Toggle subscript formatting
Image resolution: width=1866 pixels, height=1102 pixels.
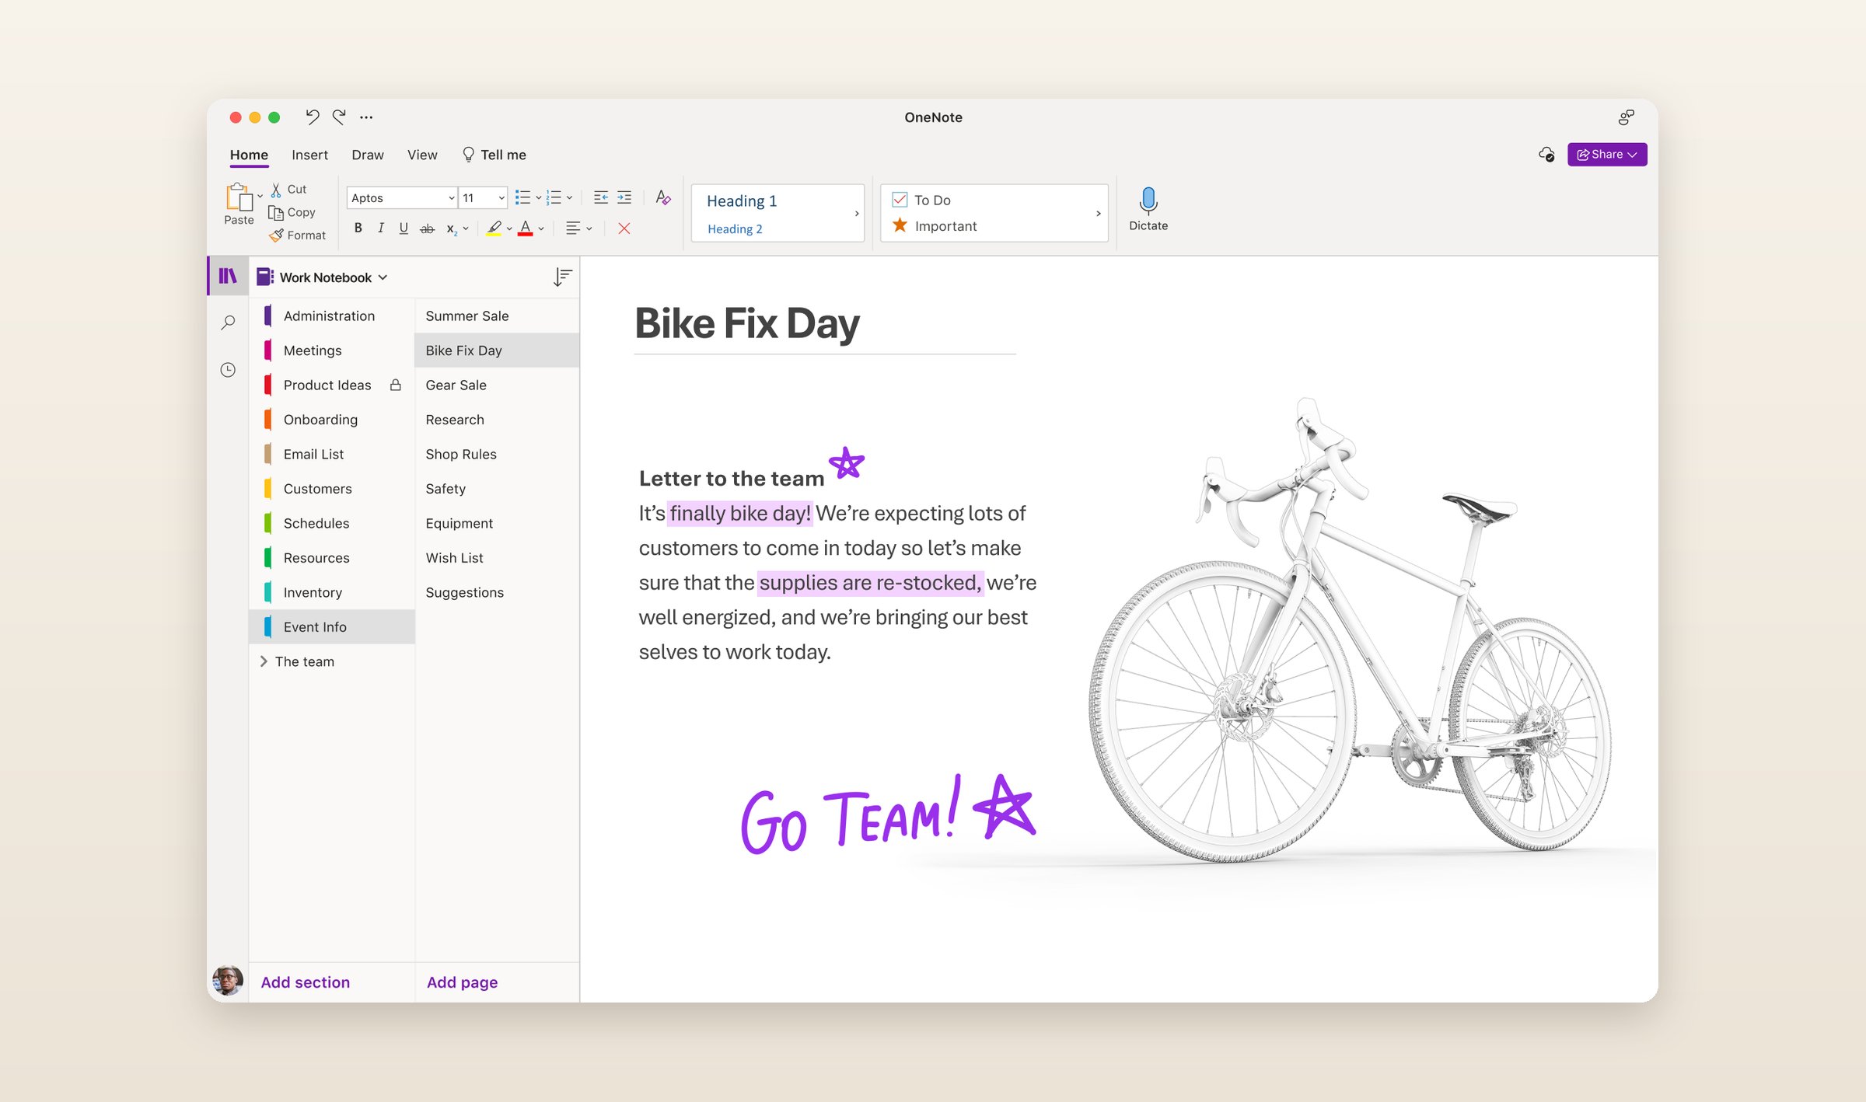pos(451,229)
